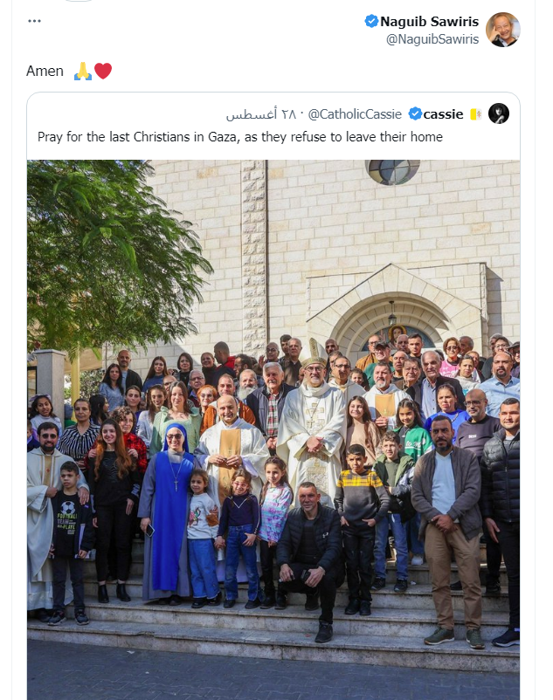This screenshot has height=700, width=553.
Task: Visit the @NaguibSawiris handle link
Action: (432, 39)
